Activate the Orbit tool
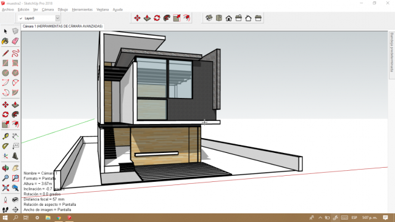This screenshot has height=222, width=395. [x=6, y=168]
